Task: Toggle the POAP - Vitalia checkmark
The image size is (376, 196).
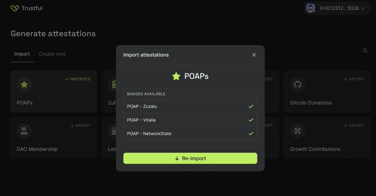Action: [x=251, y=120]
